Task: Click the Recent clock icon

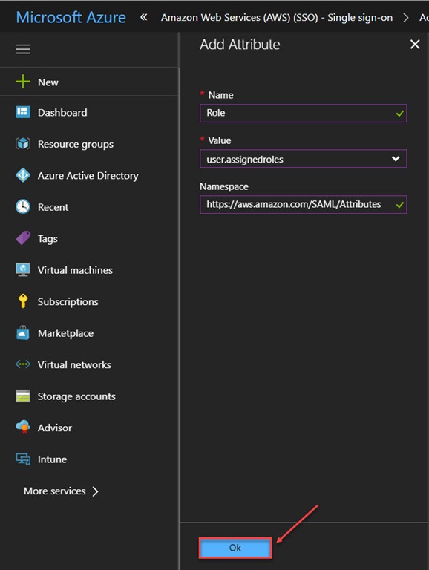Action: click(23, 207)
